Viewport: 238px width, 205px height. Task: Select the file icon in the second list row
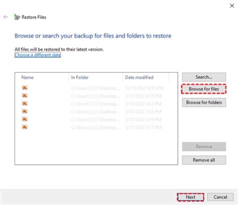click(x=25, y=96)
